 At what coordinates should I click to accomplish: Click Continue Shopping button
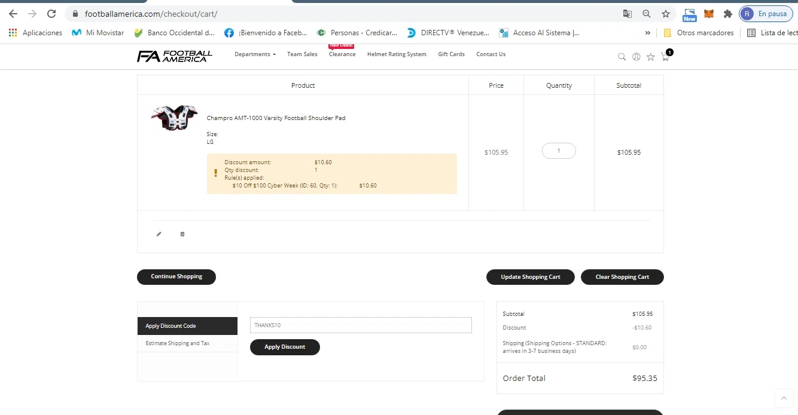click(x=176, y=276)
